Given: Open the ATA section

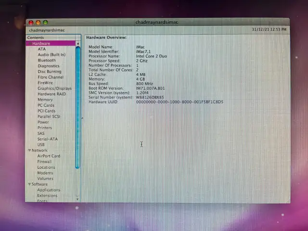Looking at the screenshot, I should click(42, 49).
